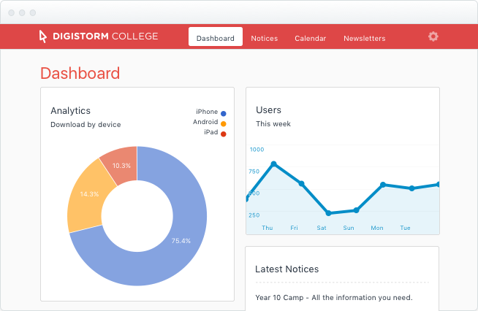Screen dimensions: 478x311
Task: Select the 14.3% orange donut segment
Action: coord(89,194)
